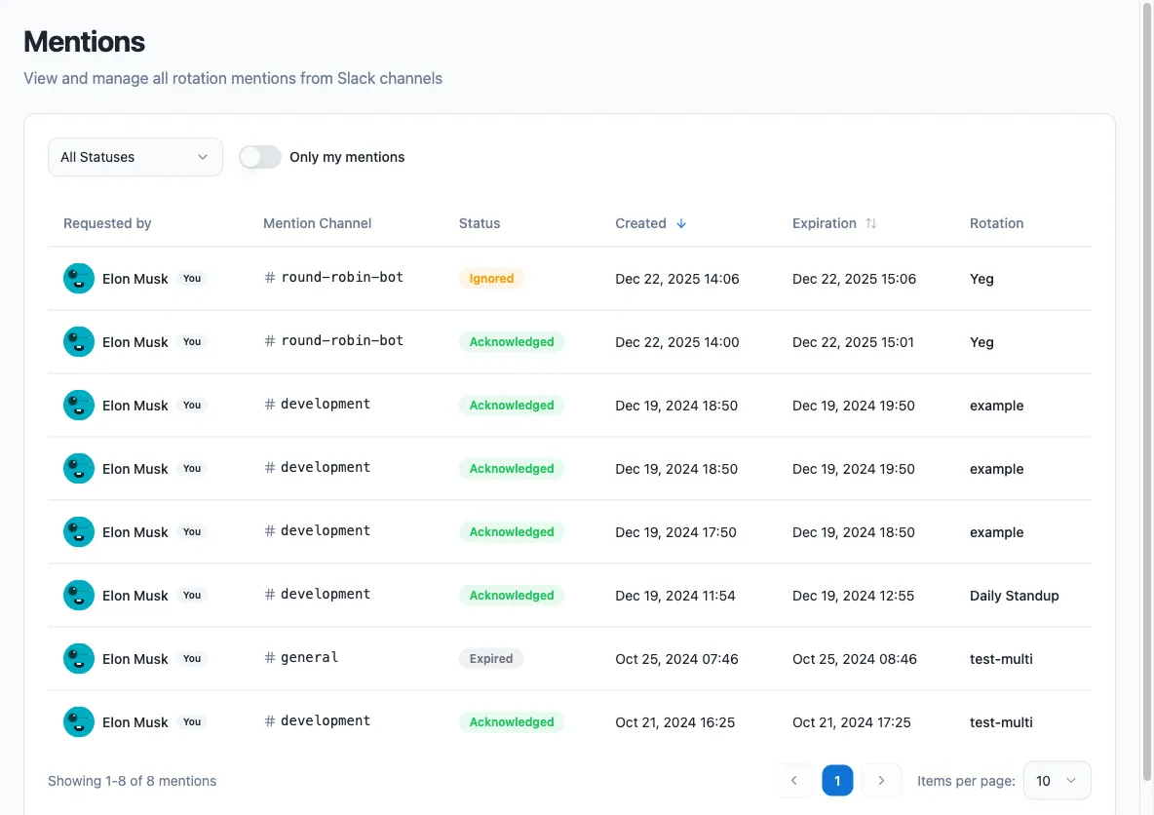
Task: Click the Requested by column header
Action: (x=107, y=223)
